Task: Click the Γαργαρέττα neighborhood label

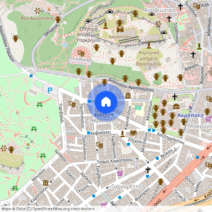Action: [127, 187]
